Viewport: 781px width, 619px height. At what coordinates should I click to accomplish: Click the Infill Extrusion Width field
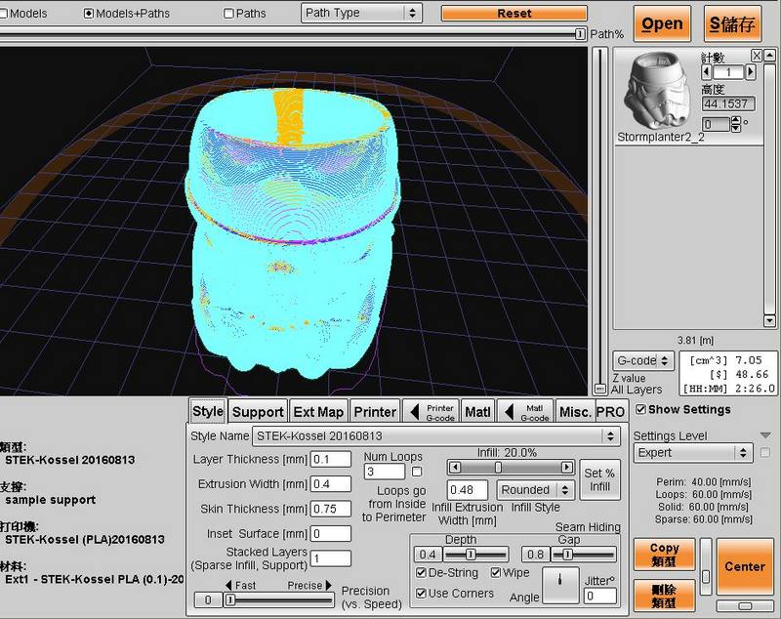pyautogui.click(x=468, y=490)
